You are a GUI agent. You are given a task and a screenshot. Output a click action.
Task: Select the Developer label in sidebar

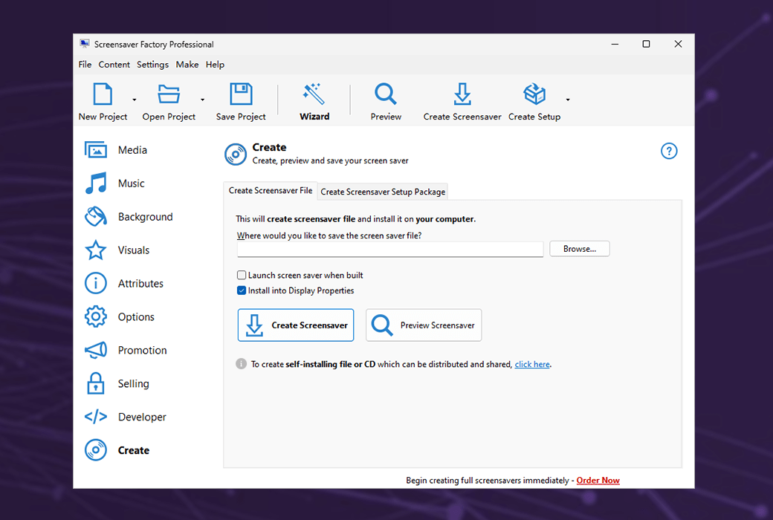point(142,417)
